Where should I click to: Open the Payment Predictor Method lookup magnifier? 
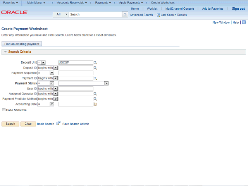[95, 99]
